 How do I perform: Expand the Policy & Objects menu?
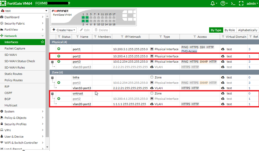23,118
